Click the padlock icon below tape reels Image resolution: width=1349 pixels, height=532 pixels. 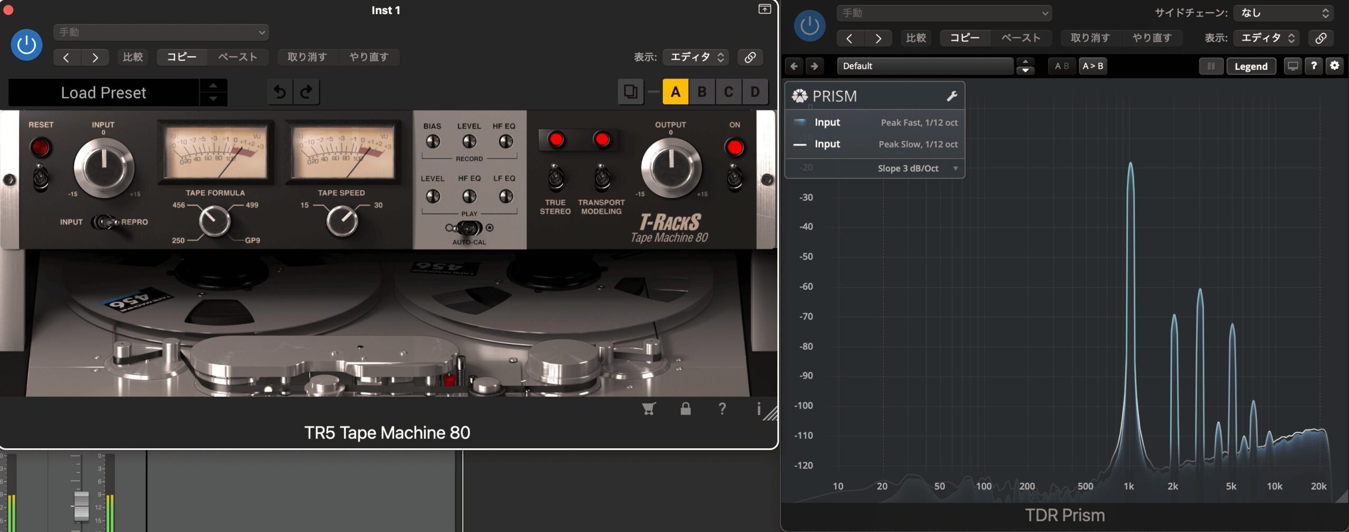[685, 409]
